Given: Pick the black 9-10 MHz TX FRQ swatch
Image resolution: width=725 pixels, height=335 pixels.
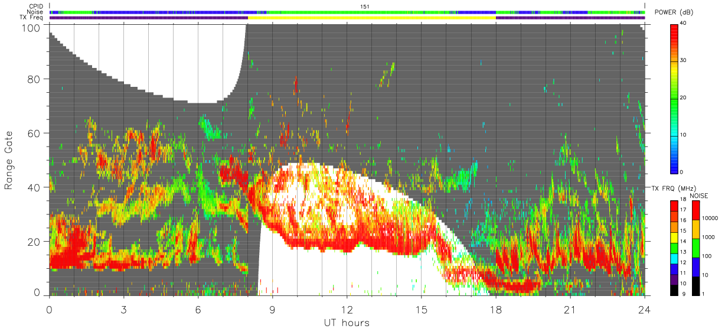Looking at the screenshot, I should [674, 290].
